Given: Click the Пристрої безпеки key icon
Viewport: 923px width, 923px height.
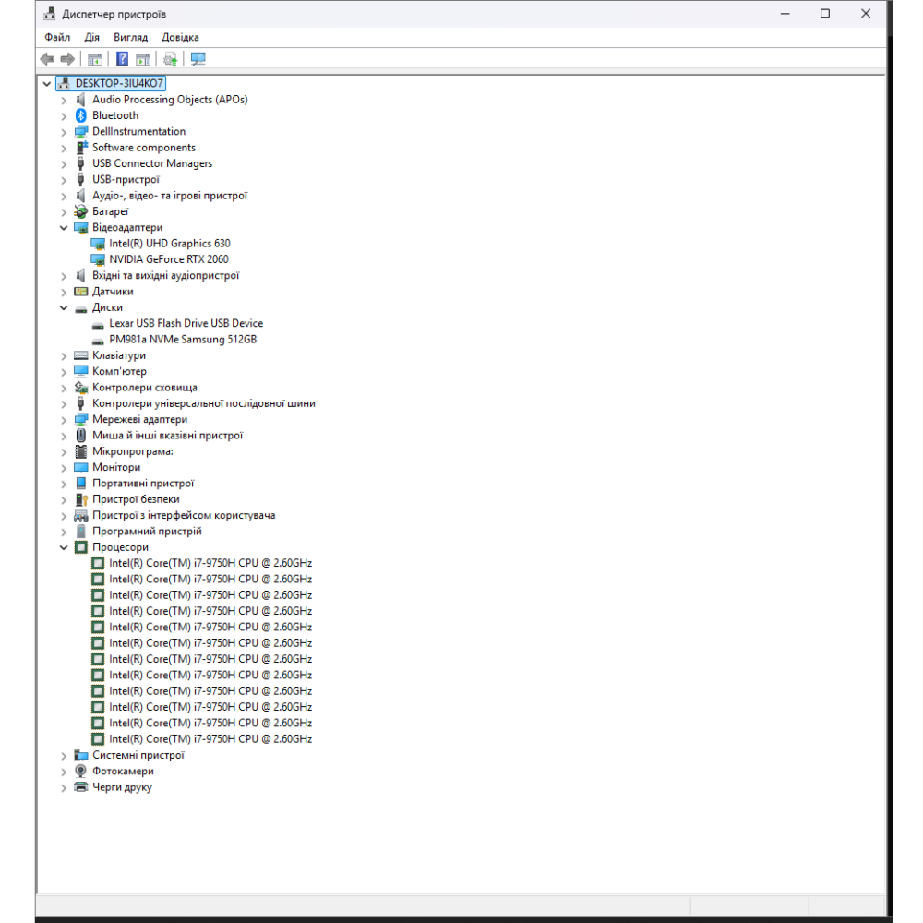Looking at the screenshot, I should point(81,499).
